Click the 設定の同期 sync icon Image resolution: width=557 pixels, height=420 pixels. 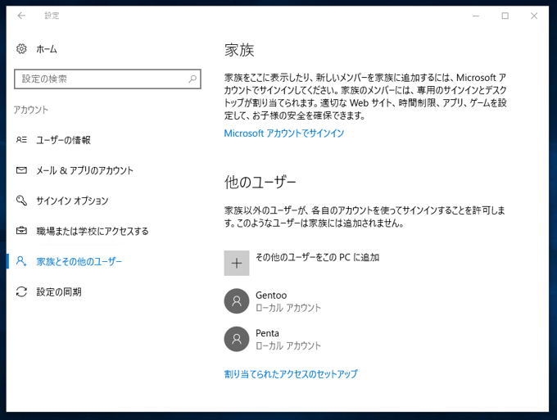coord(21,291)
